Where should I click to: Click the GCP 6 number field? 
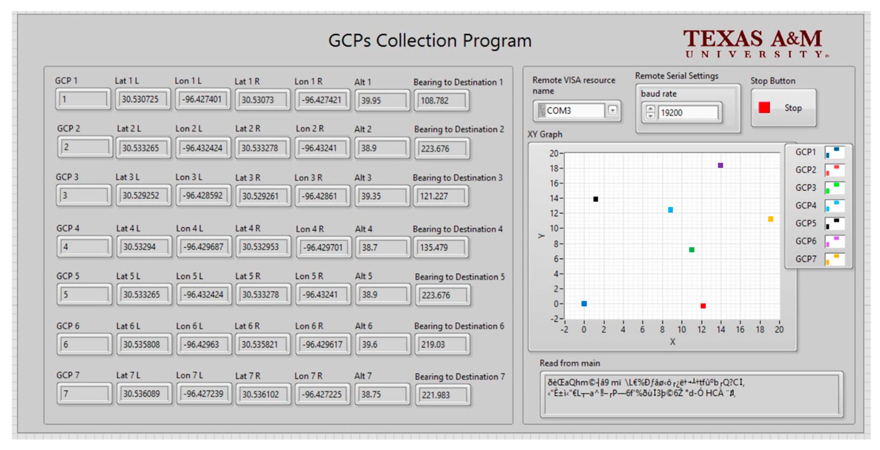84,344
